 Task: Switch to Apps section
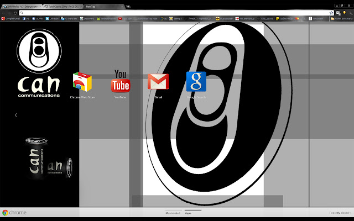pyautogui.click(x=188, y=213)
